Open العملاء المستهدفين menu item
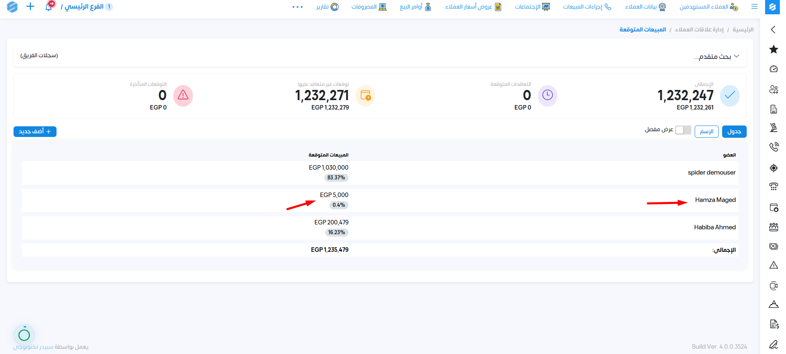 709,7
